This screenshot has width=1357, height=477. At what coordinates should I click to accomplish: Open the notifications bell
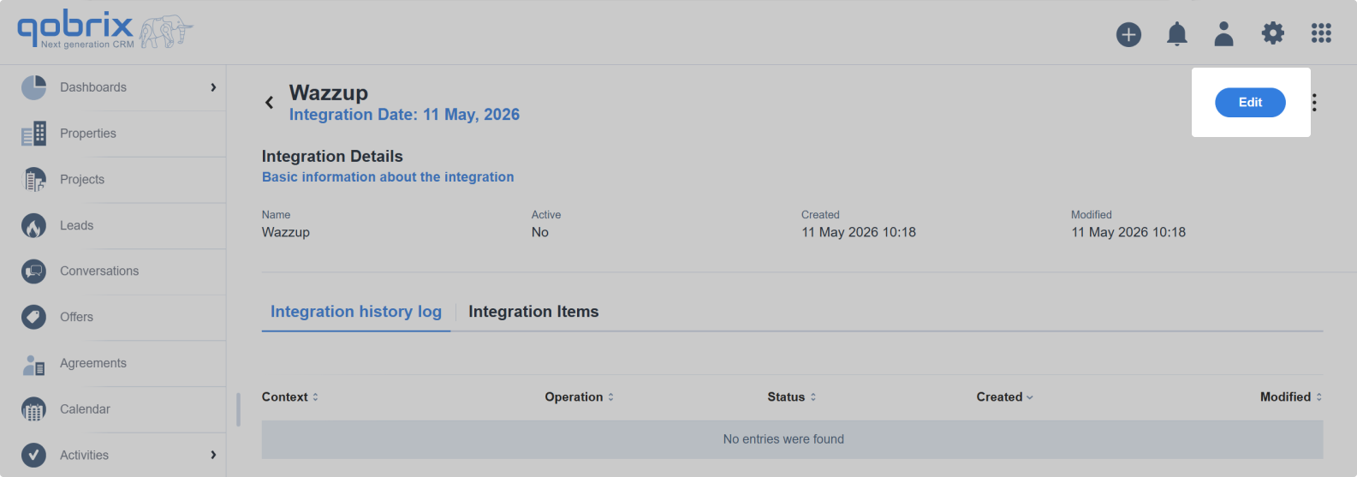point(1177,34)
